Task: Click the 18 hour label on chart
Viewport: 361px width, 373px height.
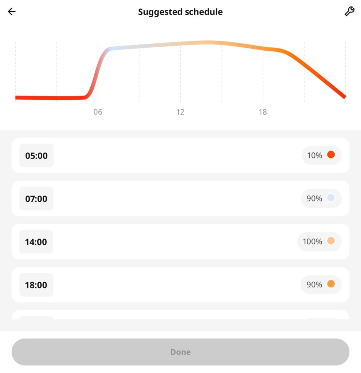Action: [x=263, y=112]
